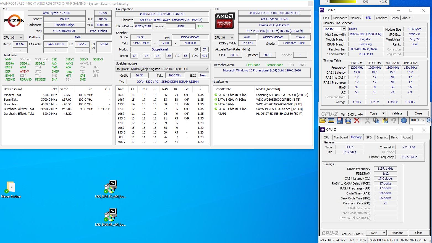Click the Uncore Frequency 1197.1 MHz value

click(409, 157)
